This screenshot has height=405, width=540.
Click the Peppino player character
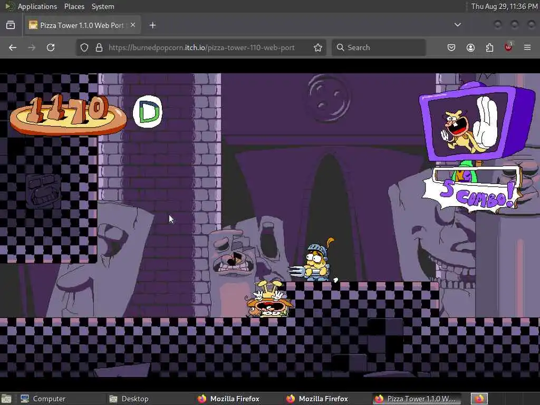coord(269,300)
